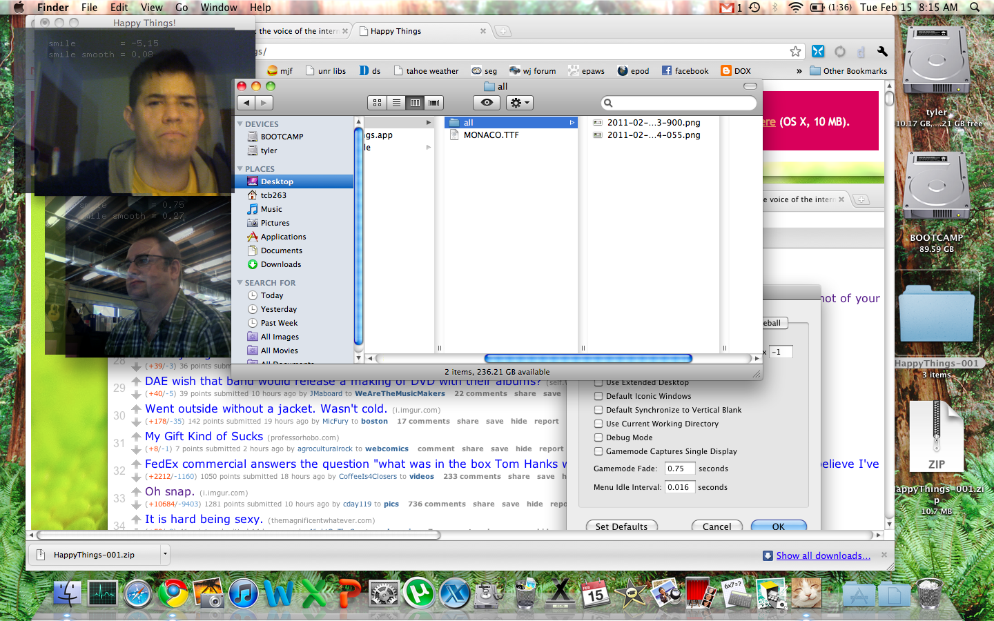
Task: Check Default Iconic Windows option
Action: [598, 396]
